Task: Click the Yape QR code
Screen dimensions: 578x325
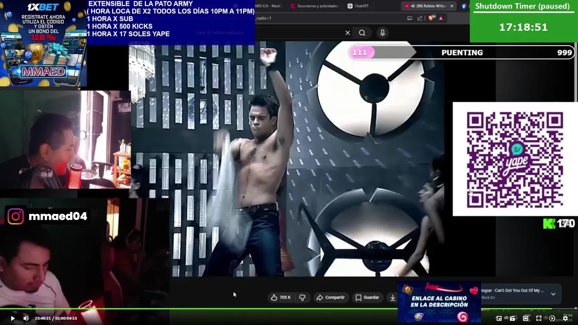Action: [x=515, y=160]
